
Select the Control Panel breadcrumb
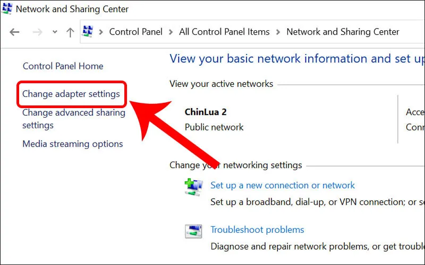135,32
